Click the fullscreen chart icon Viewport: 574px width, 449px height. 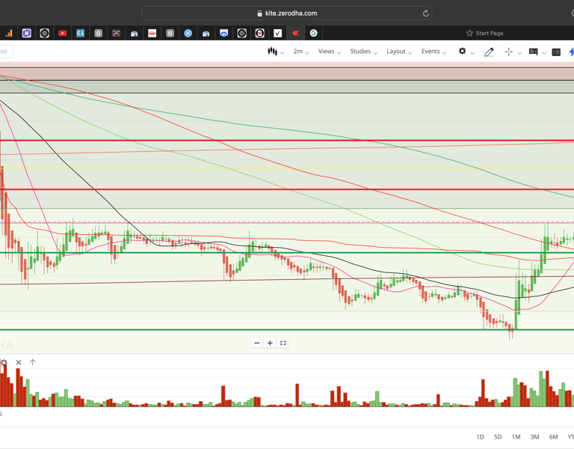tap(283, 343)
